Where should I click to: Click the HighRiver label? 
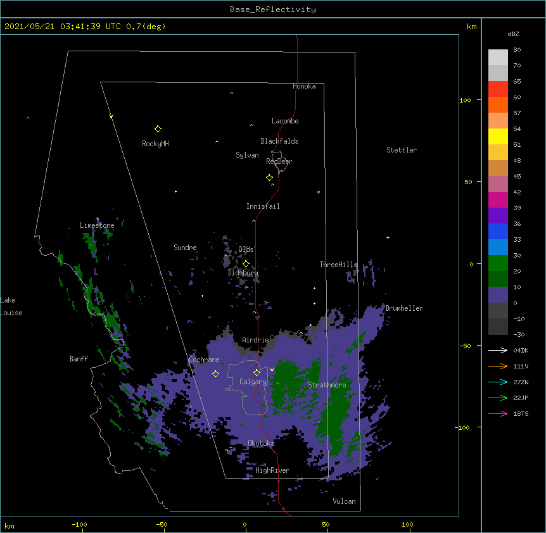click(x=272, y=470)
